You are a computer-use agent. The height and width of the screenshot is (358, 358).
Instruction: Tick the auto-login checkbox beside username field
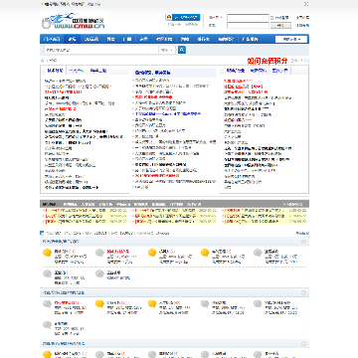point(272,18)
